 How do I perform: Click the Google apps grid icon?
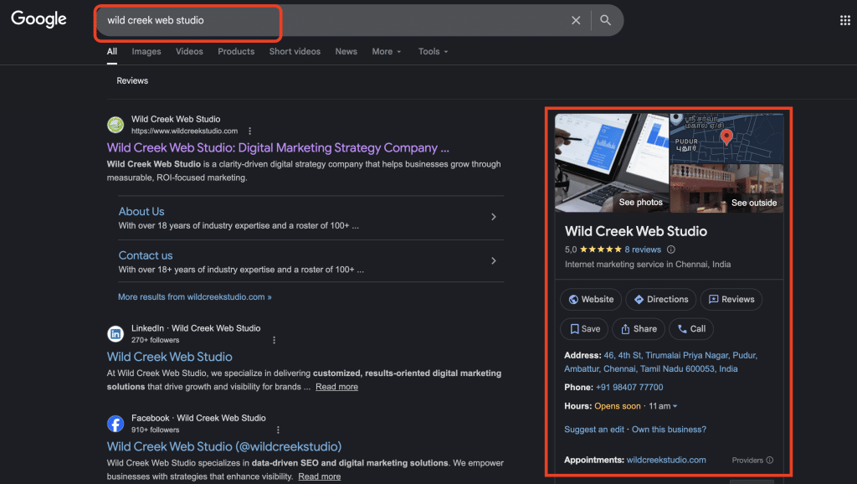click(x=845, y=19)
